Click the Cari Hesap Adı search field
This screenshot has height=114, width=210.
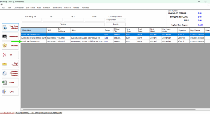[x=32, y=20]
